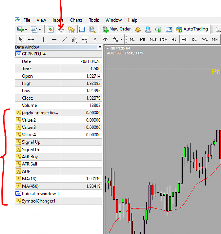
Task: Click the GBPNZD,H4 header in Data Window
Action: pos(58,54)
